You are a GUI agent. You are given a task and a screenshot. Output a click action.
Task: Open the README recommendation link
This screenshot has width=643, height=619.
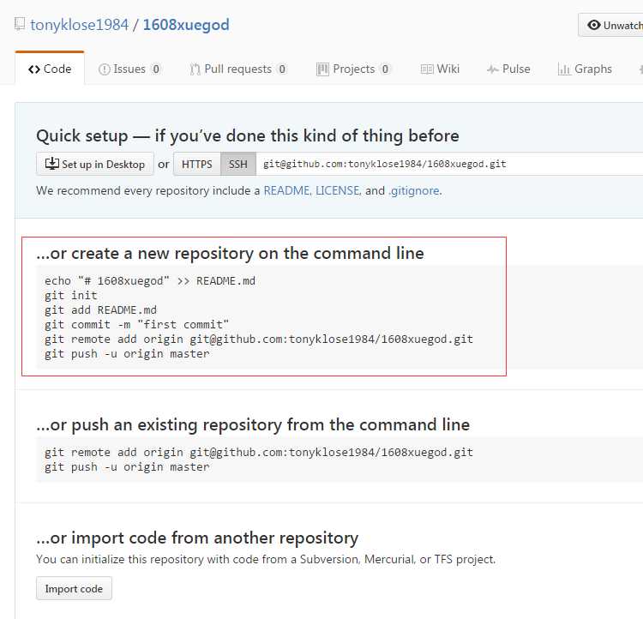coord(286,190)
